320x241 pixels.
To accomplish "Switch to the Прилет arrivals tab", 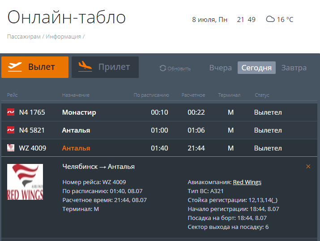I will pyautogui.click(x=105, y=67).
